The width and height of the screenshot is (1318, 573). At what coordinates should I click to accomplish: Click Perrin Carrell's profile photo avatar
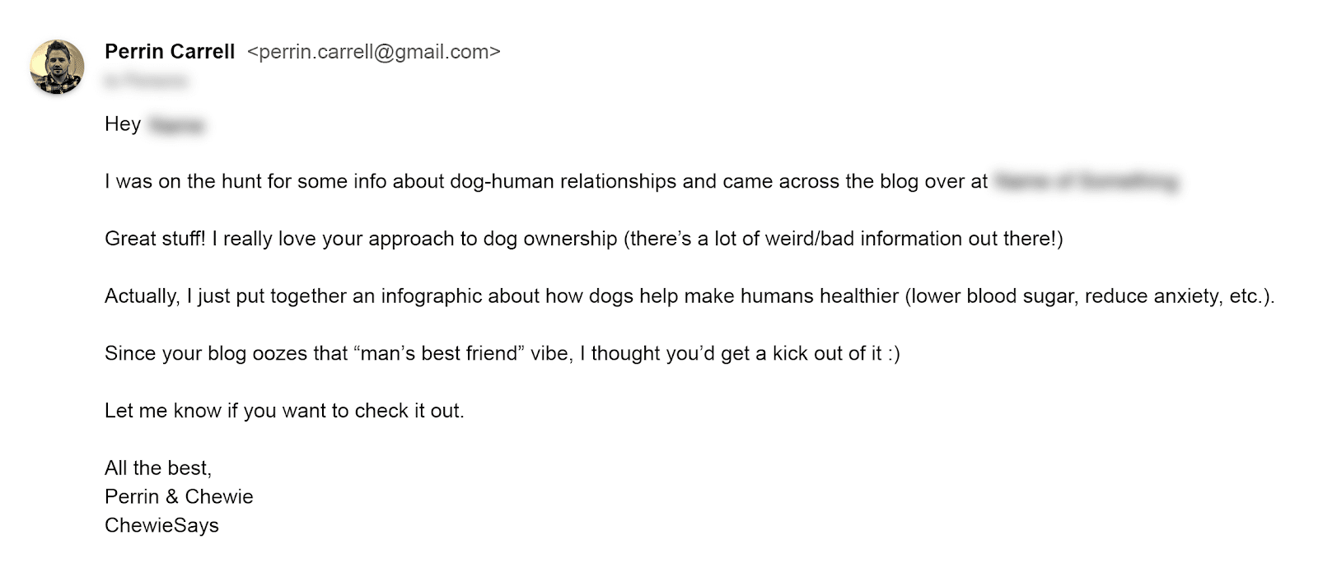pos(57,67)
